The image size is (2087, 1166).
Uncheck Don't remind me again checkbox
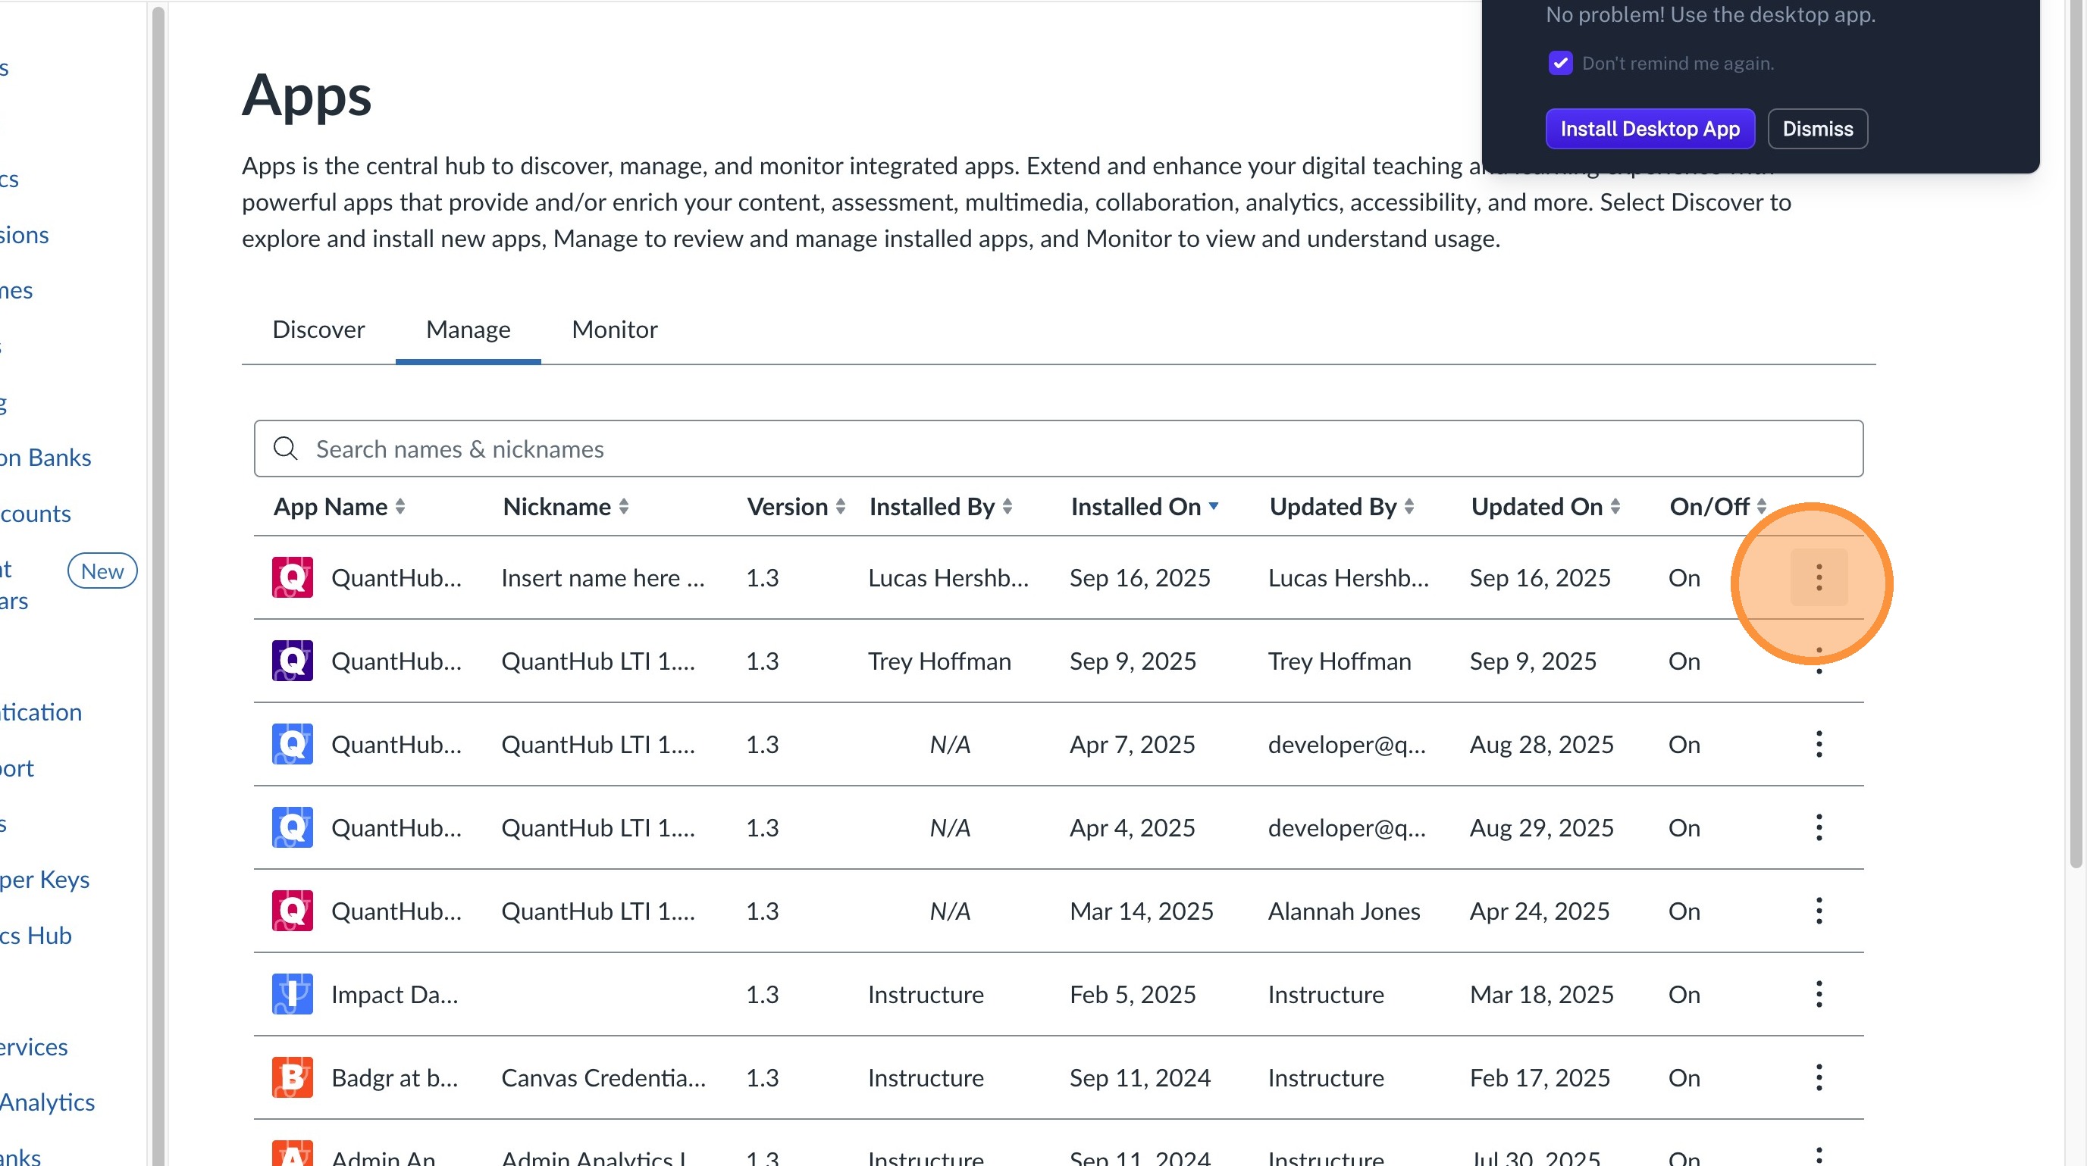coord(1559,63)
